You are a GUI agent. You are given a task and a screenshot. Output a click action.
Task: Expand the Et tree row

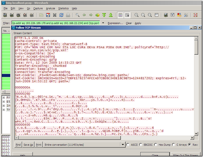[x=4, y=102]
